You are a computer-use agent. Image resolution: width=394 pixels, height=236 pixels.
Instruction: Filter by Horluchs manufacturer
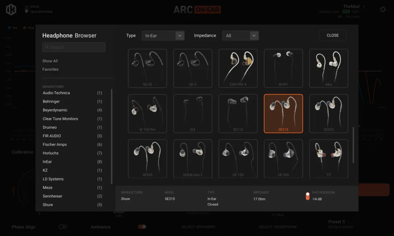pos(72,153)
